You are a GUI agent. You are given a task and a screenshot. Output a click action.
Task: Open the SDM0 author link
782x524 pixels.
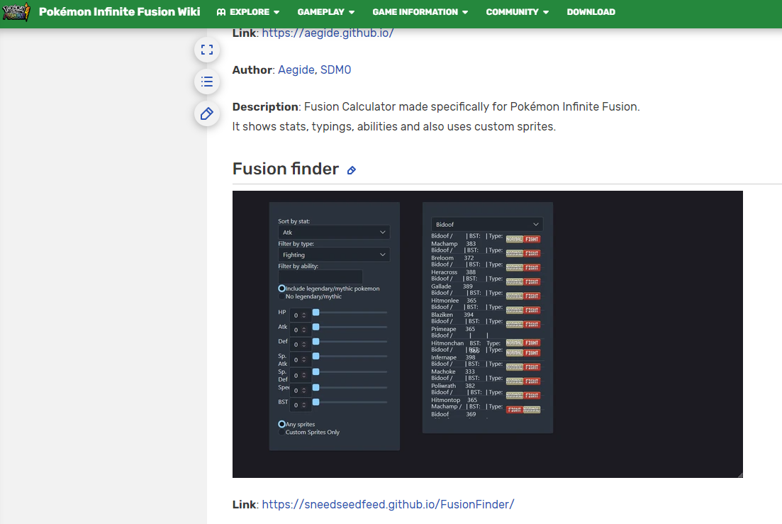pos(335,69)
